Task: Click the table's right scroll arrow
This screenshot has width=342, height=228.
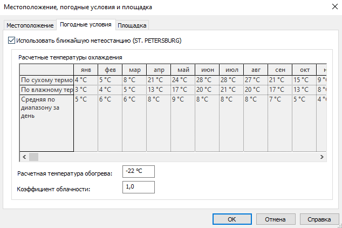Action: (x=322, y=157)
